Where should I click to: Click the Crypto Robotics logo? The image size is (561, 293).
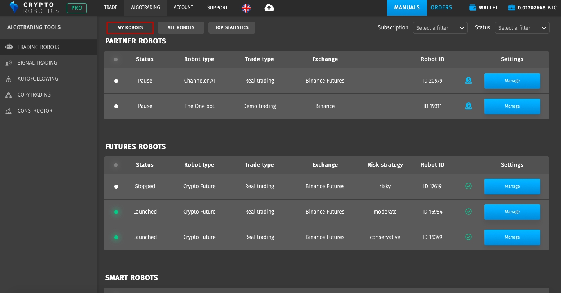34,7
